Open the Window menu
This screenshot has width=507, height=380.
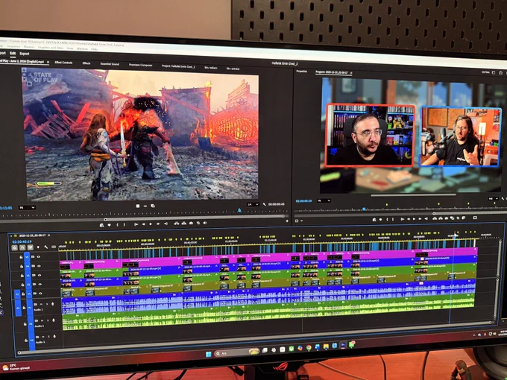click(x=82, y=48)
